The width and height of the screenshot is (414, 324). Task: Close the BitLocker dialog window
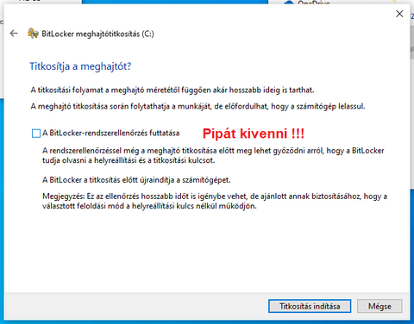(x=399, y=14)
